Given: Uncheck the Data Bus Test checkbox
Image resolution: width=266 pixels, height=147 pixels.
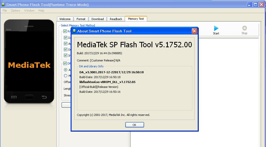Looking at the screenshot, I should coord(65,38).
